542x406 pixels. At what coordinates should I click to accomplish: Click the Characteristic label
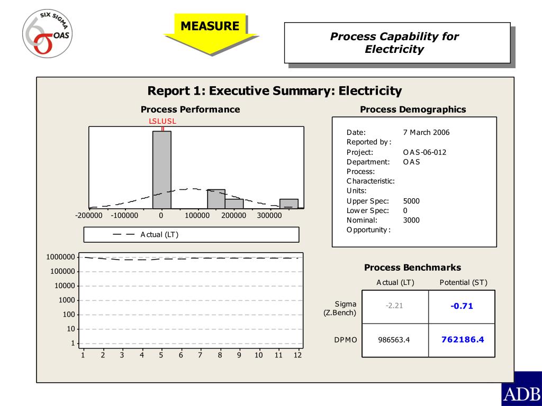coord(371,181)
